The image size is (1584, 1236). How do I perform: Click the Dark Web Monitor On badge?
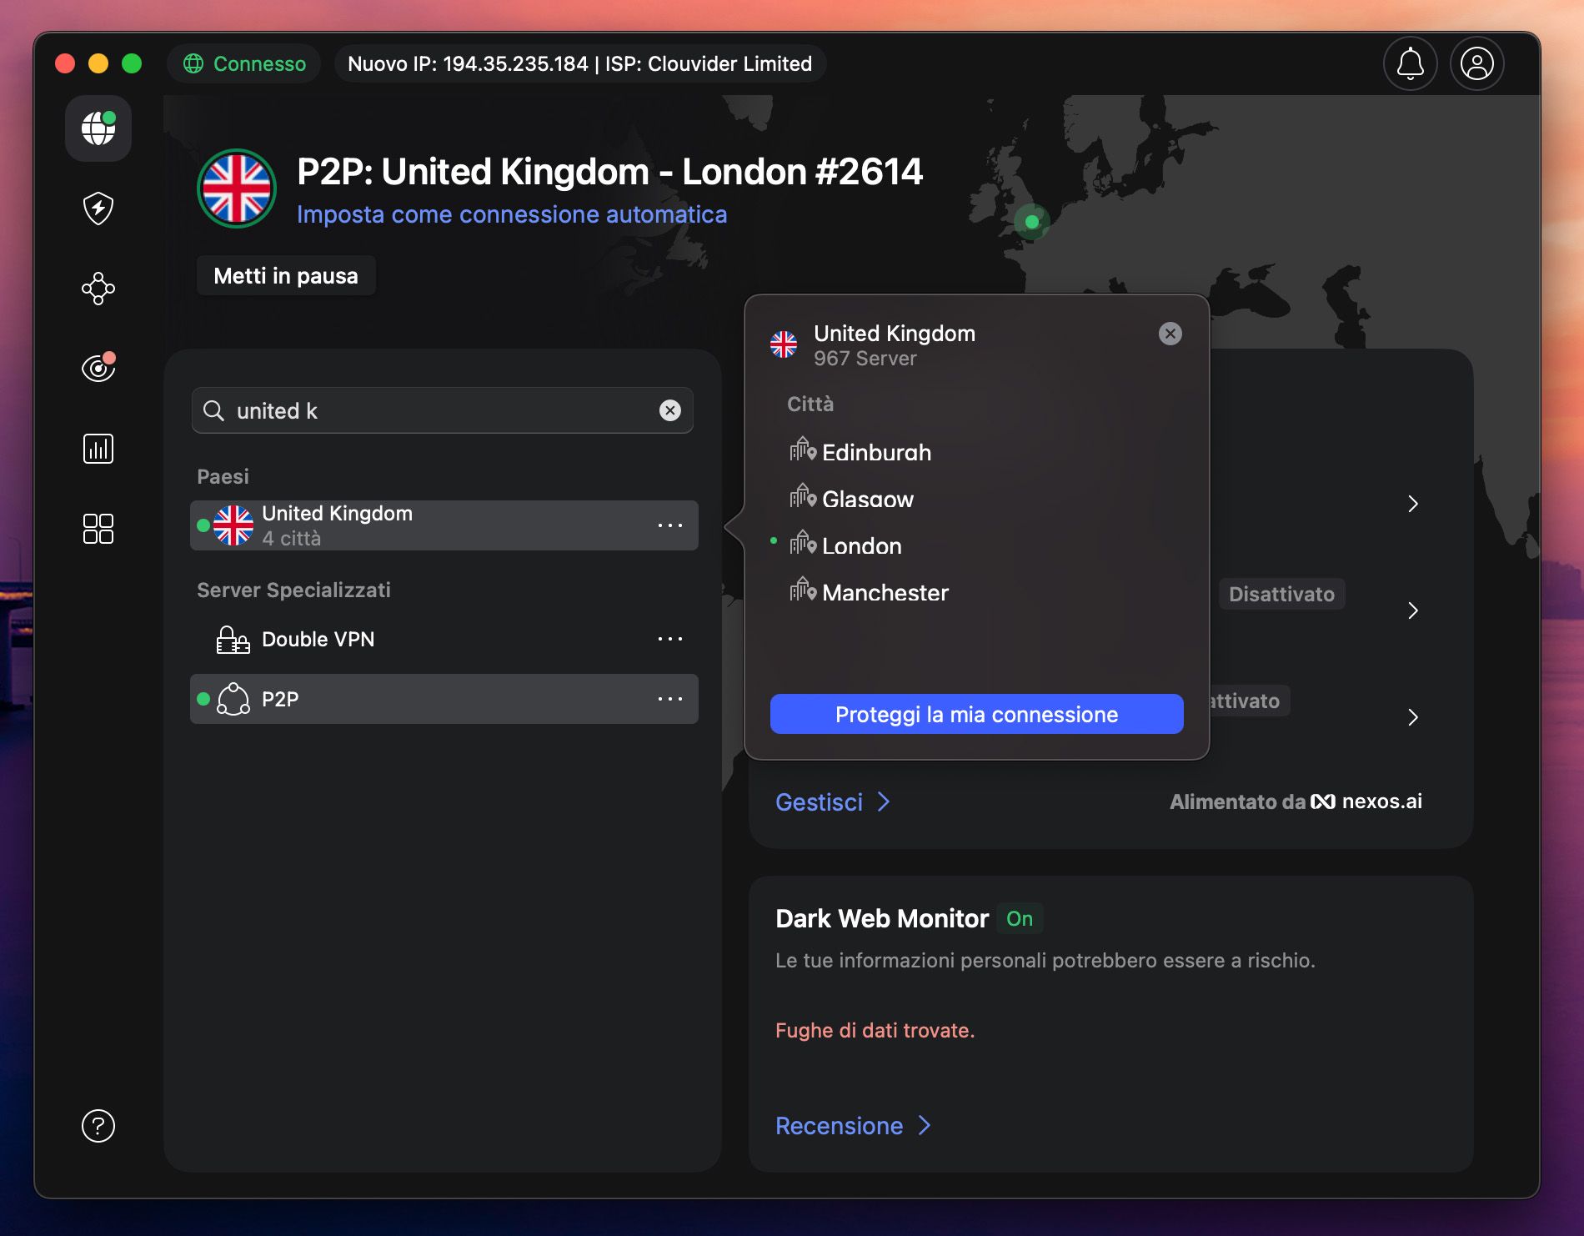pos(1020,919)
